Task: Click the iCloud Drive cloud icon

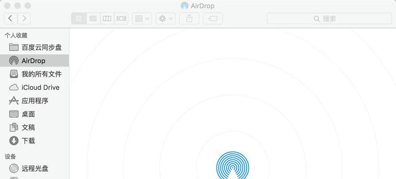Action: 13,87
